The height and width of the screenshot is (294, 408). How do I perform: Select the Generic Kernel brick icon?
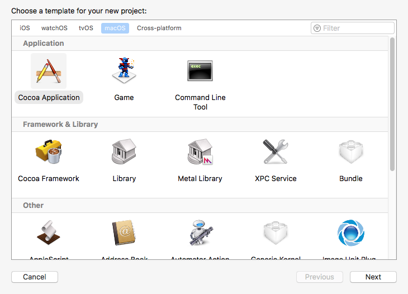coord(276,233)
